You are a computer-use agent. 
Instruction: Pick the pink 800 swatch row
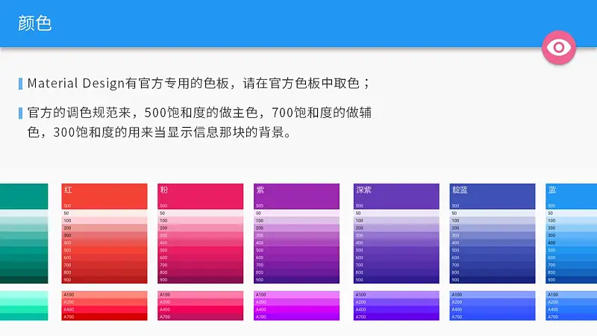200,273
